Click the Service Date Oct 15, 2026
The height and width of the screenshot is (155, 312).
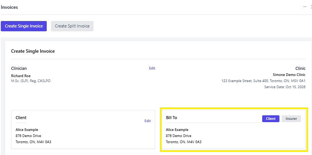(x=285, y=87)
